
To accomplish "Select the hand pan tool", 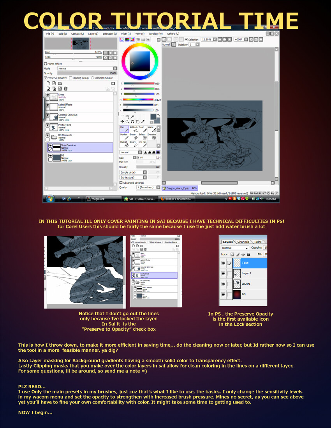I will click(137, 122).
